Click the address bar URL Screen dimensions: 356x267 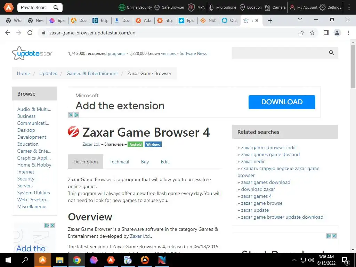coord(92,33)
